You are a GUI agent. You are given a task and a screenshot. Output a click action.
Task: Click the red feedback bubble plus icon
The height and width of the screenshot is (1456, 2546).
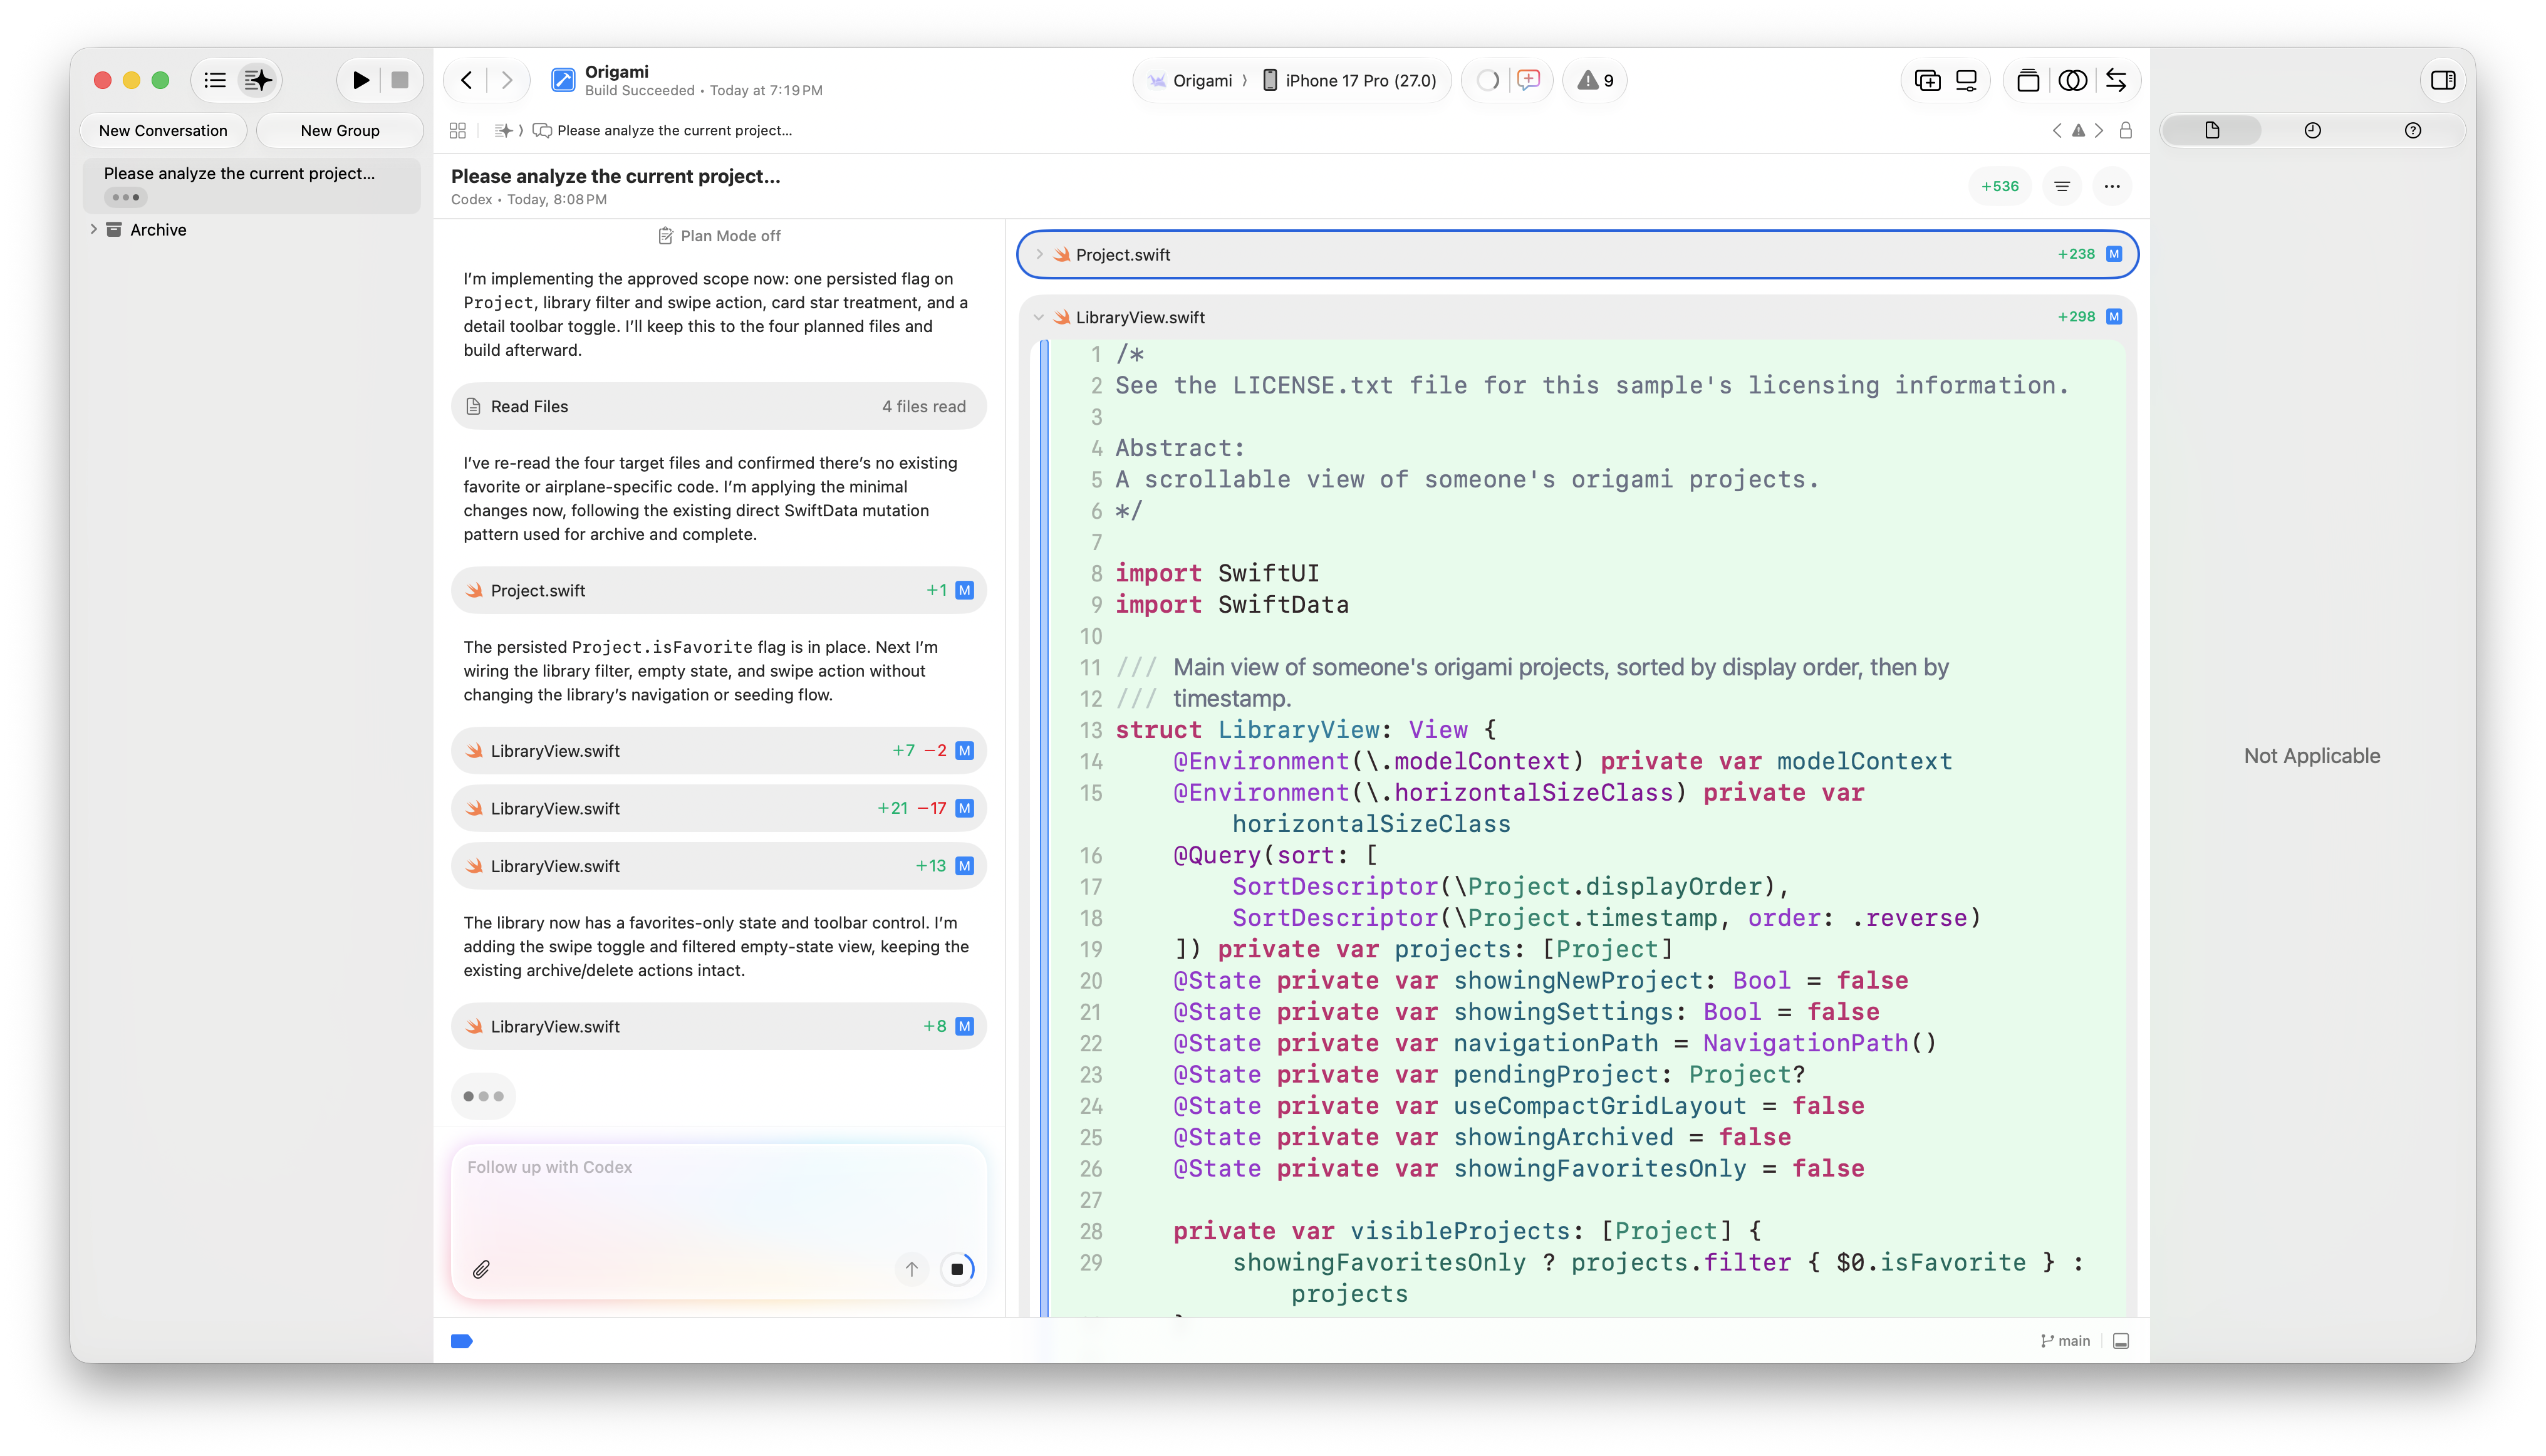[1528, 80]
